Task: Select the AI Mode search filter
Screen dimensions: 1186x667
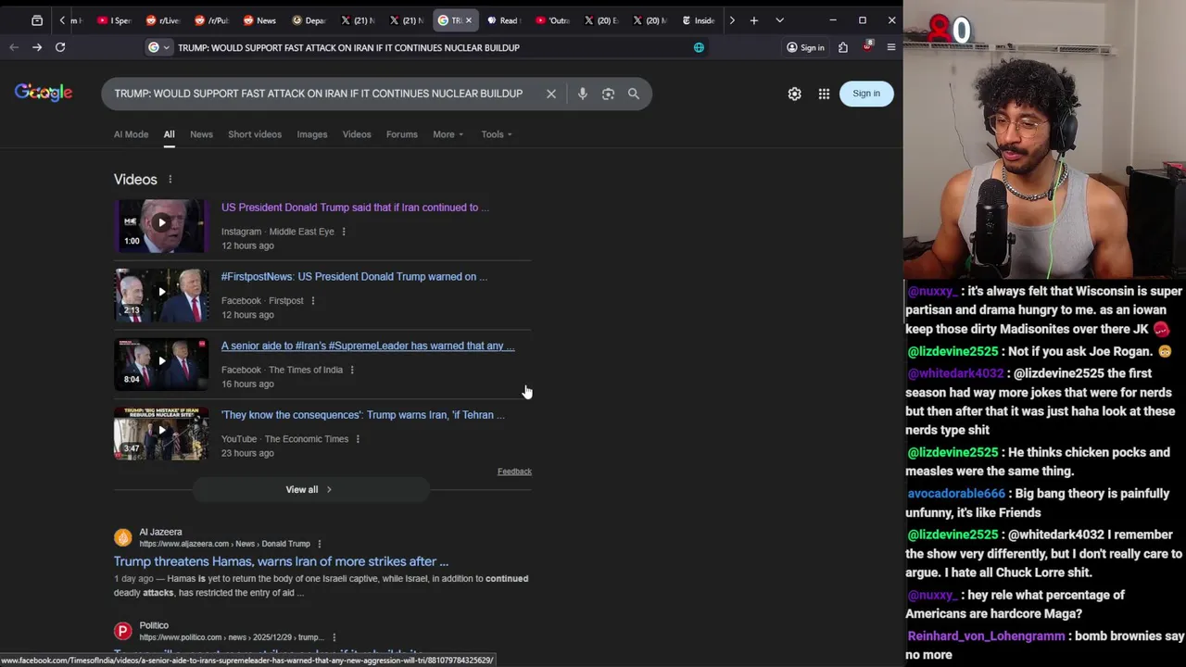Action: coord(131,134)
